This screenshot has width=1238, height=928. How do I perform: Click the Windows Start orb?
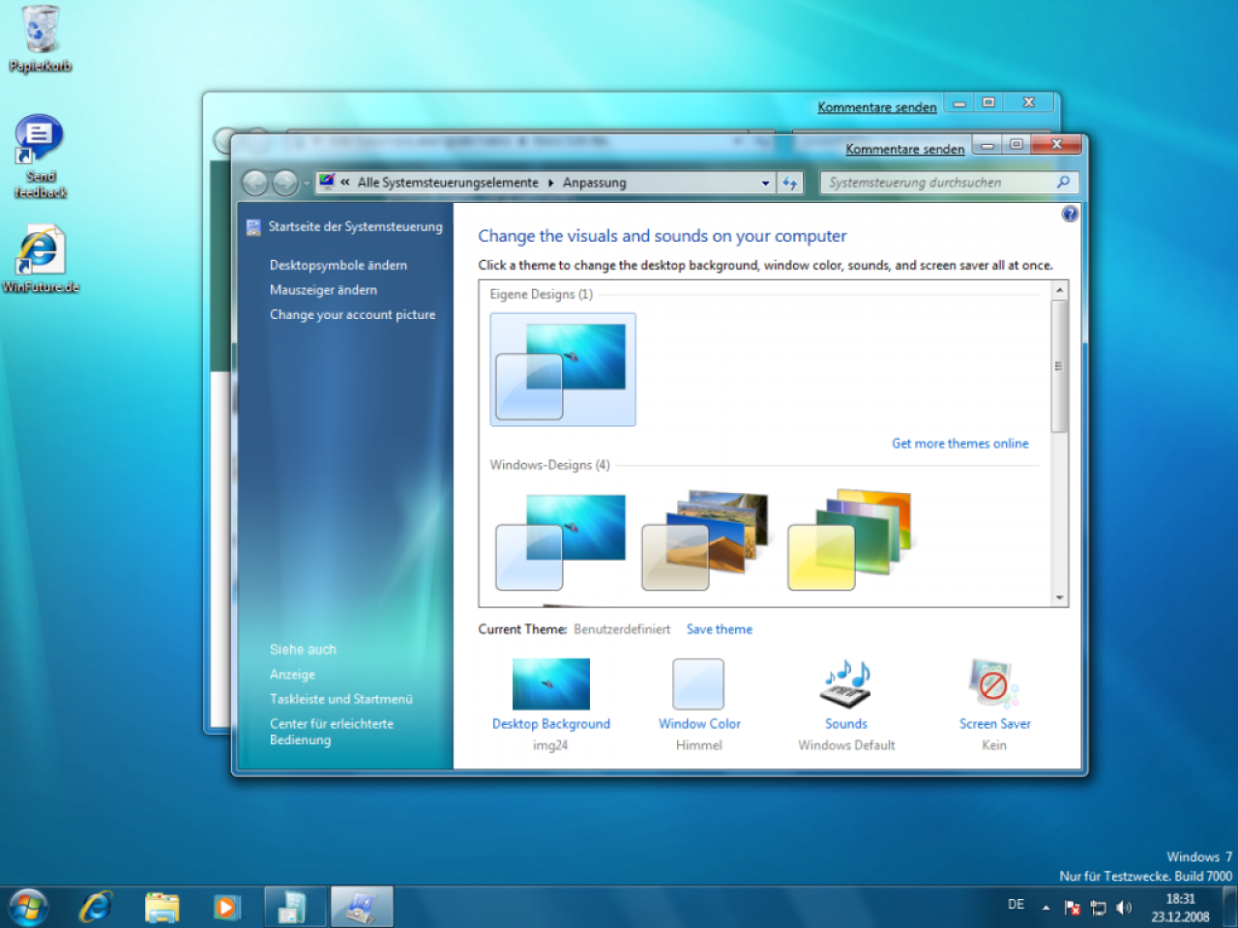28,908
